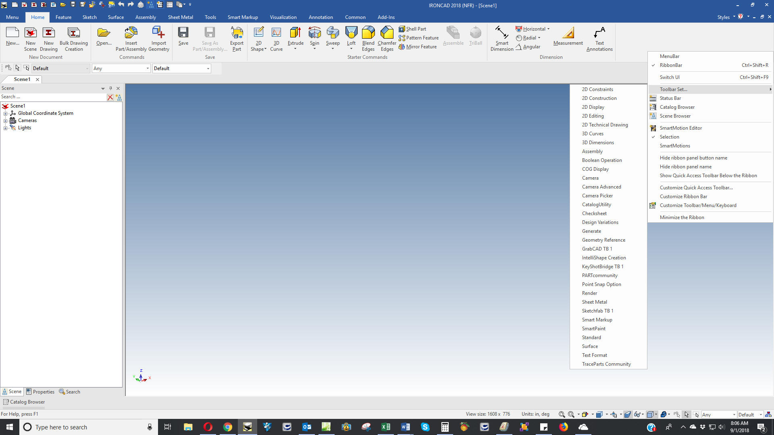The image size is (774, 435).
Task: Expand the Cameras tree node
Action: tap(6, 121)
